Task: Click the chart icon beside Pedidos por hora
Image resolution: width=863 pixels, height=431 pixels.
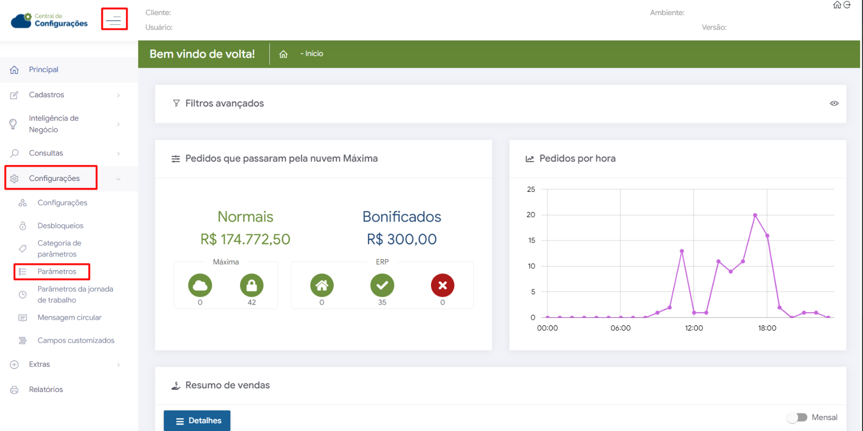Action: (x=530, y=159)
